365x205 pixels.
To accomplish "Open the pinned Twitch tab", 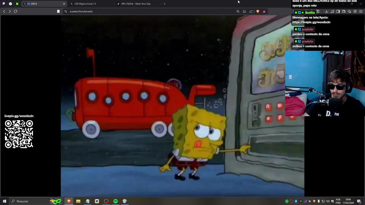I will coord(4,4).
